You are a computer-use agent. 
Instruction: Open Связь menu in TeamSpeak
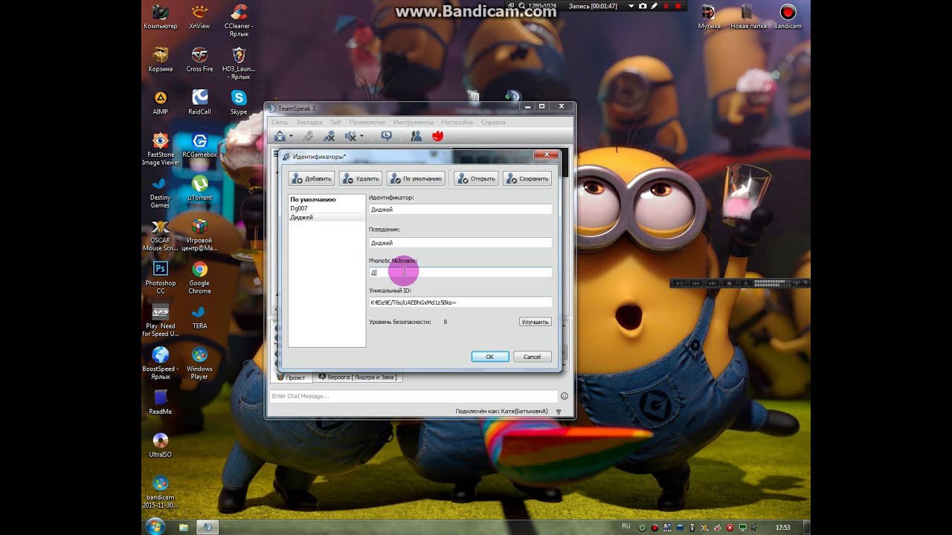(x=280, y=122)
